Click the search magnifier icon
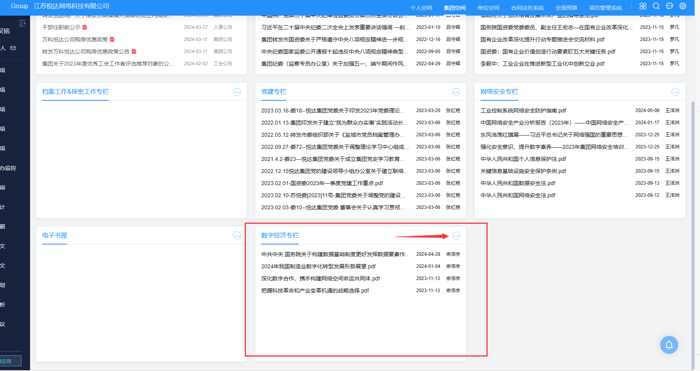Image resolution: width=700 pixels, height=371 pixels. point(656,6)
